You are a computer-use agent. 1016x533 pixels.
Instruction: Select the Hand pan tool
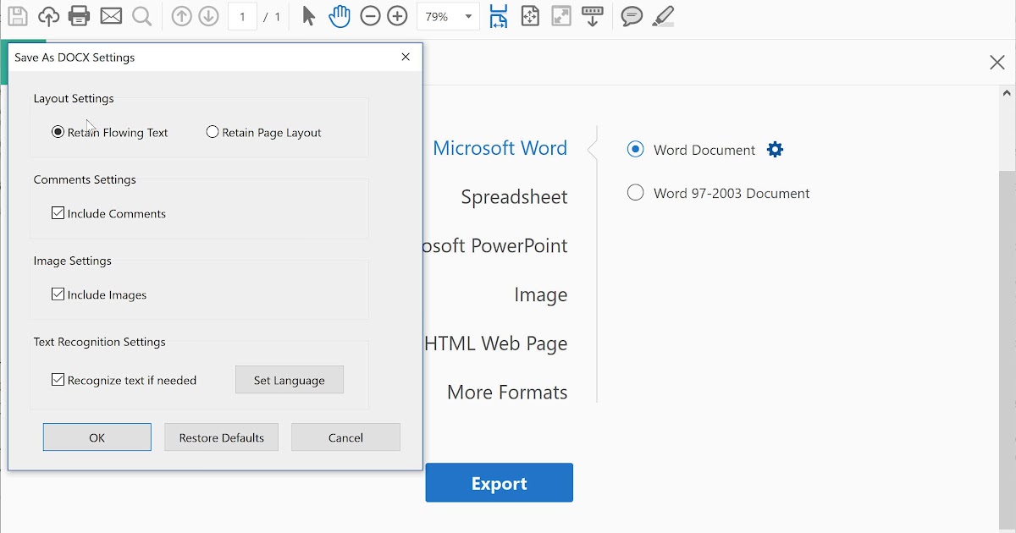pyautogui.click(x=340, y=16)
